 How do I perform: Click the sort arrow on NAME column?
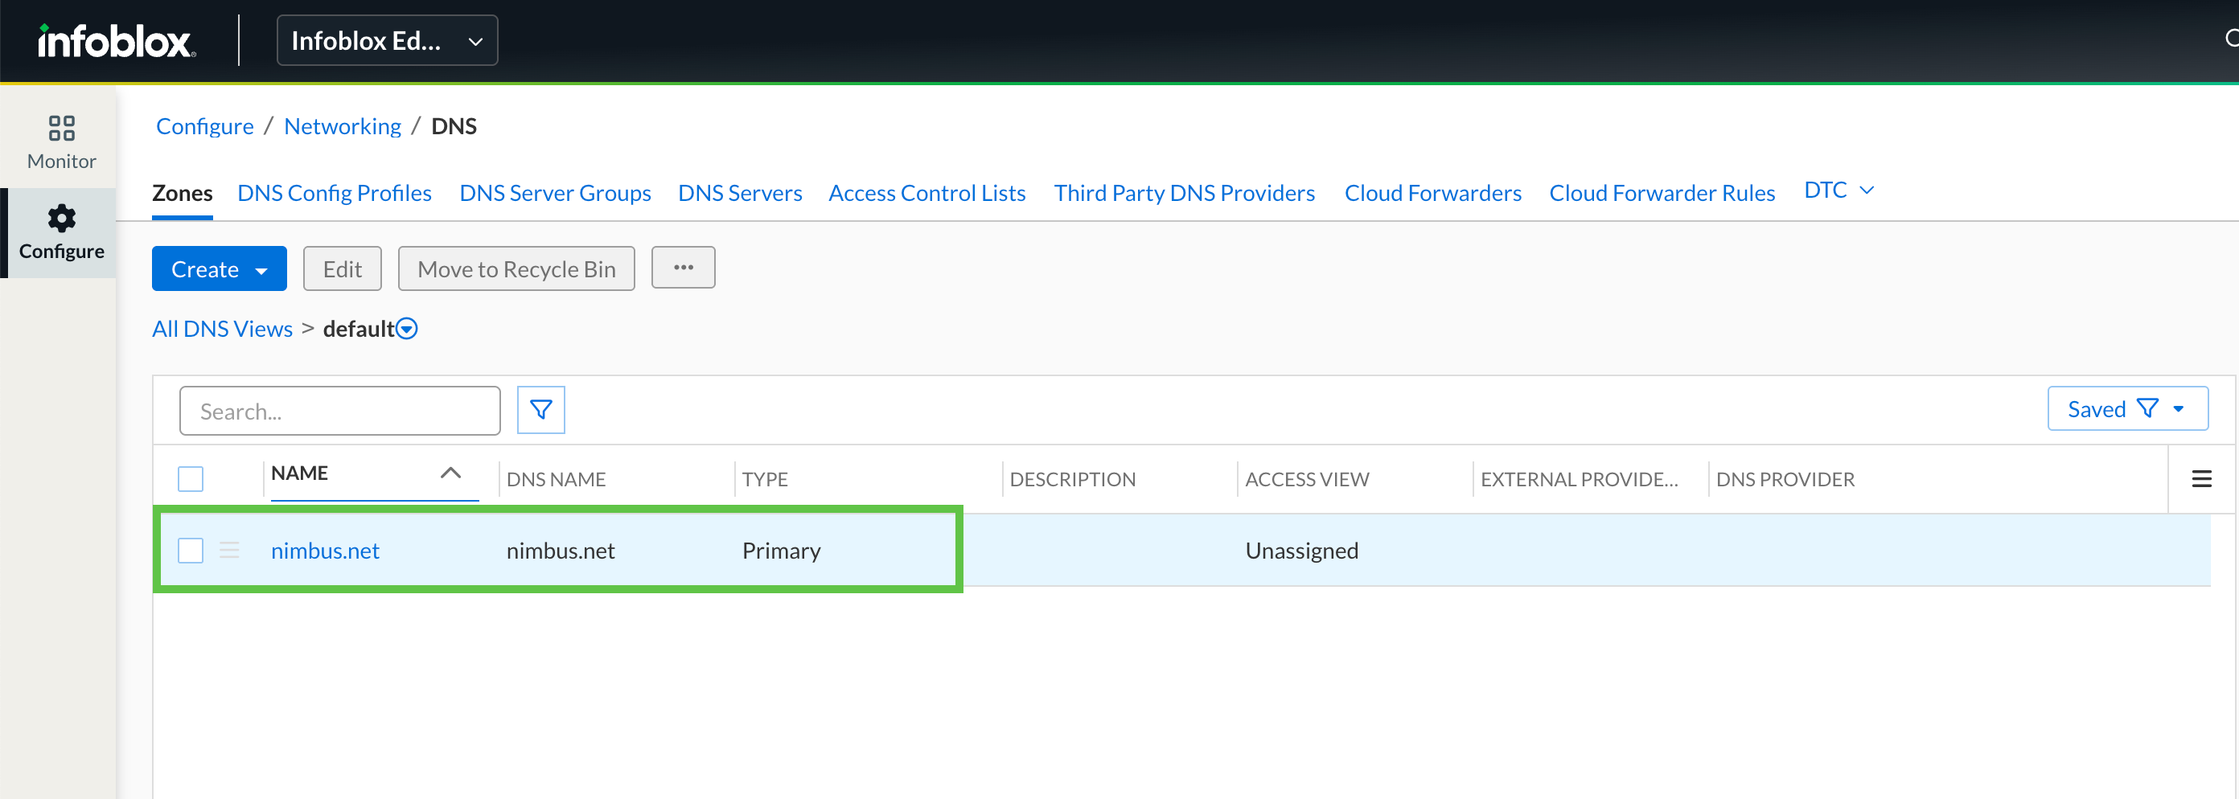(450, 473)
